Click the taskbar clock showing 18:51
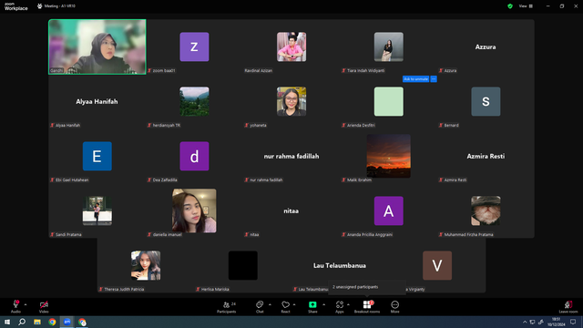 point(556,322)
